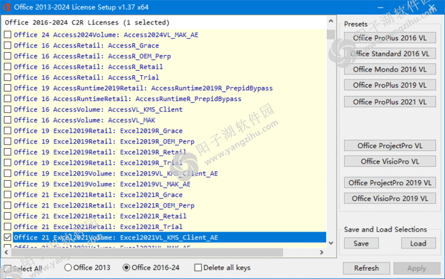Choose the Office 2016-24 radio option
445x279 pixels.
point(127,268)
